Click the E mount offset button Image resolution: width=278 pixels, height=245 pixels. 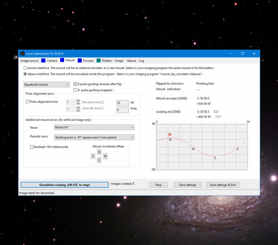93,156
